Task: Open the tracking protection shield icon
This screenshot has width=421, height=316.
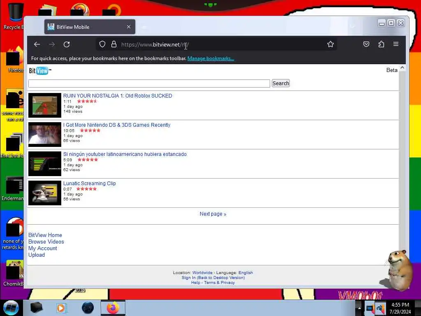Action: (x=102, y=44)
